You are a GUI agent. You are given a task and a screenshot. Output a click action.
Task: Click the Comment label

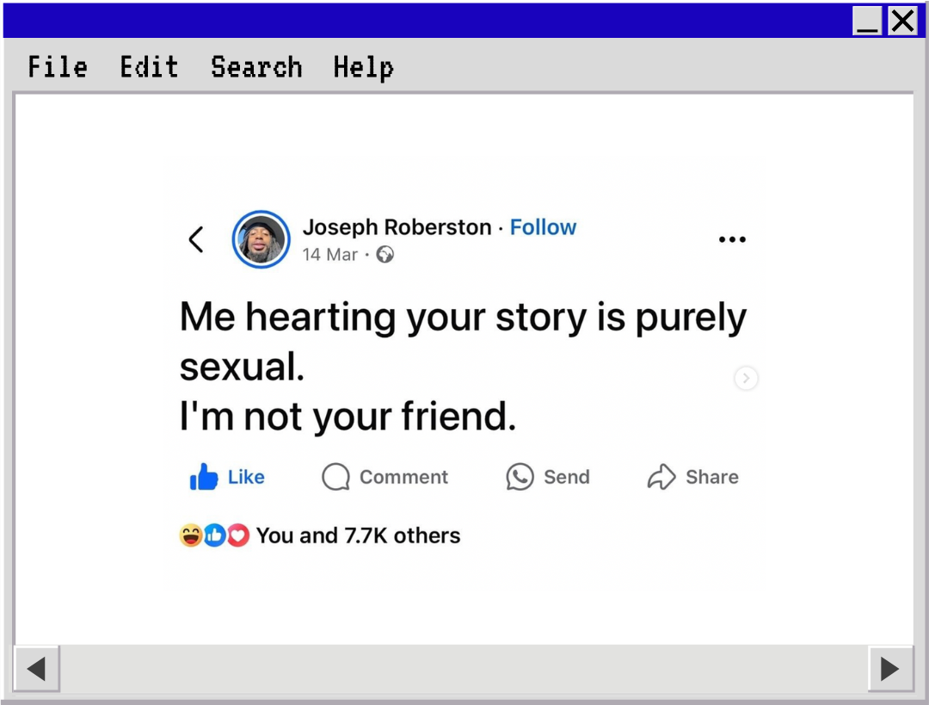(403, 477)
